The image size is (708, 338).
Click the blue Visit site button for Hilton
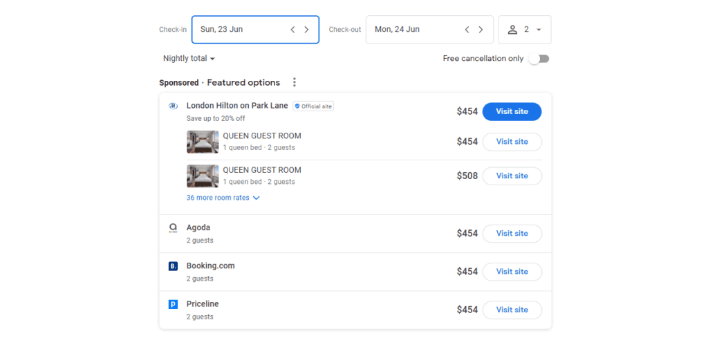point(512,111)
